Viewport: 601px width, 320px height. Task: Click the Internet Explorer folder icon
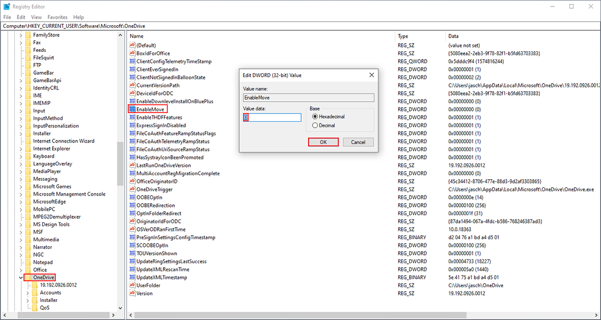(x=28, y=149)
